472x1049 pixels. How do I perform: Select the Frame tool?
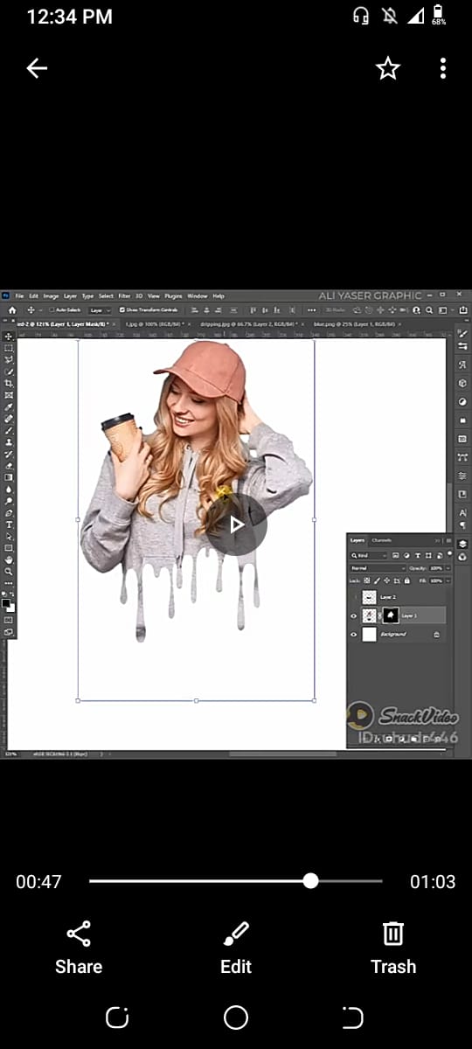[x=10, y=395]
